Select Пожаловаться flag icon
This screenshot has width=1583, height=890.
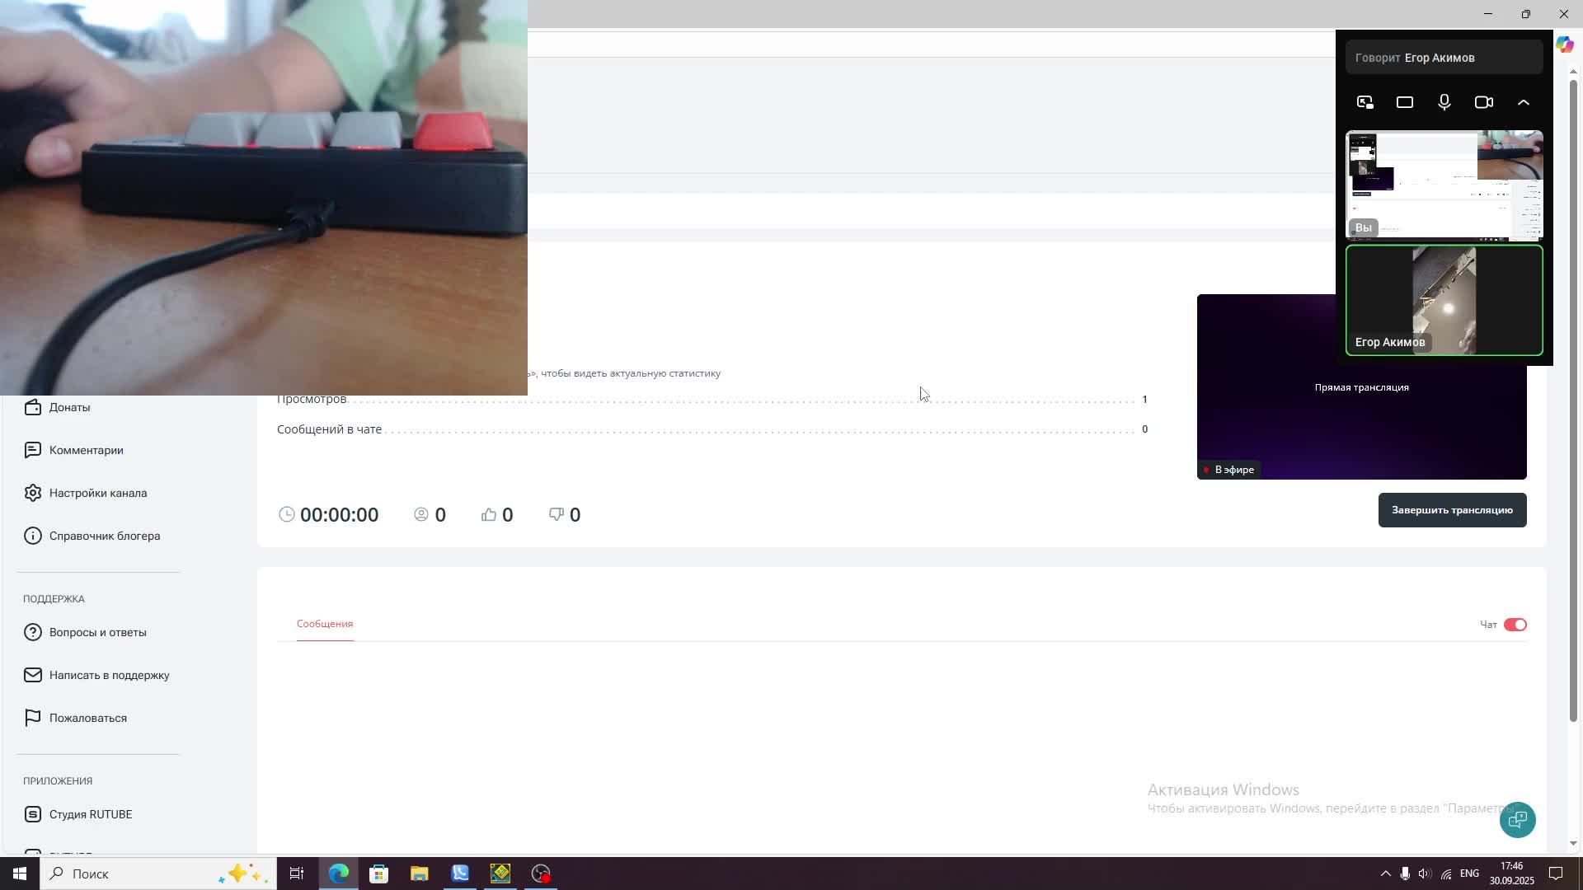(x=33, y=718)
